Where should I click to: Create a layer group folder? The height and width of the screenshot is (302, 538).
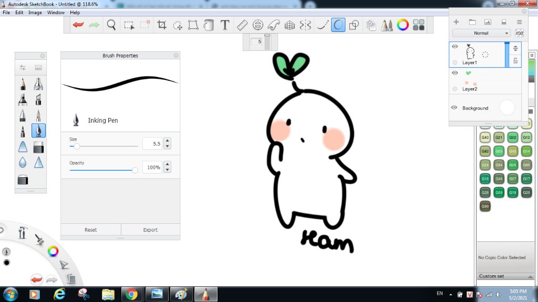click(472, 22)
